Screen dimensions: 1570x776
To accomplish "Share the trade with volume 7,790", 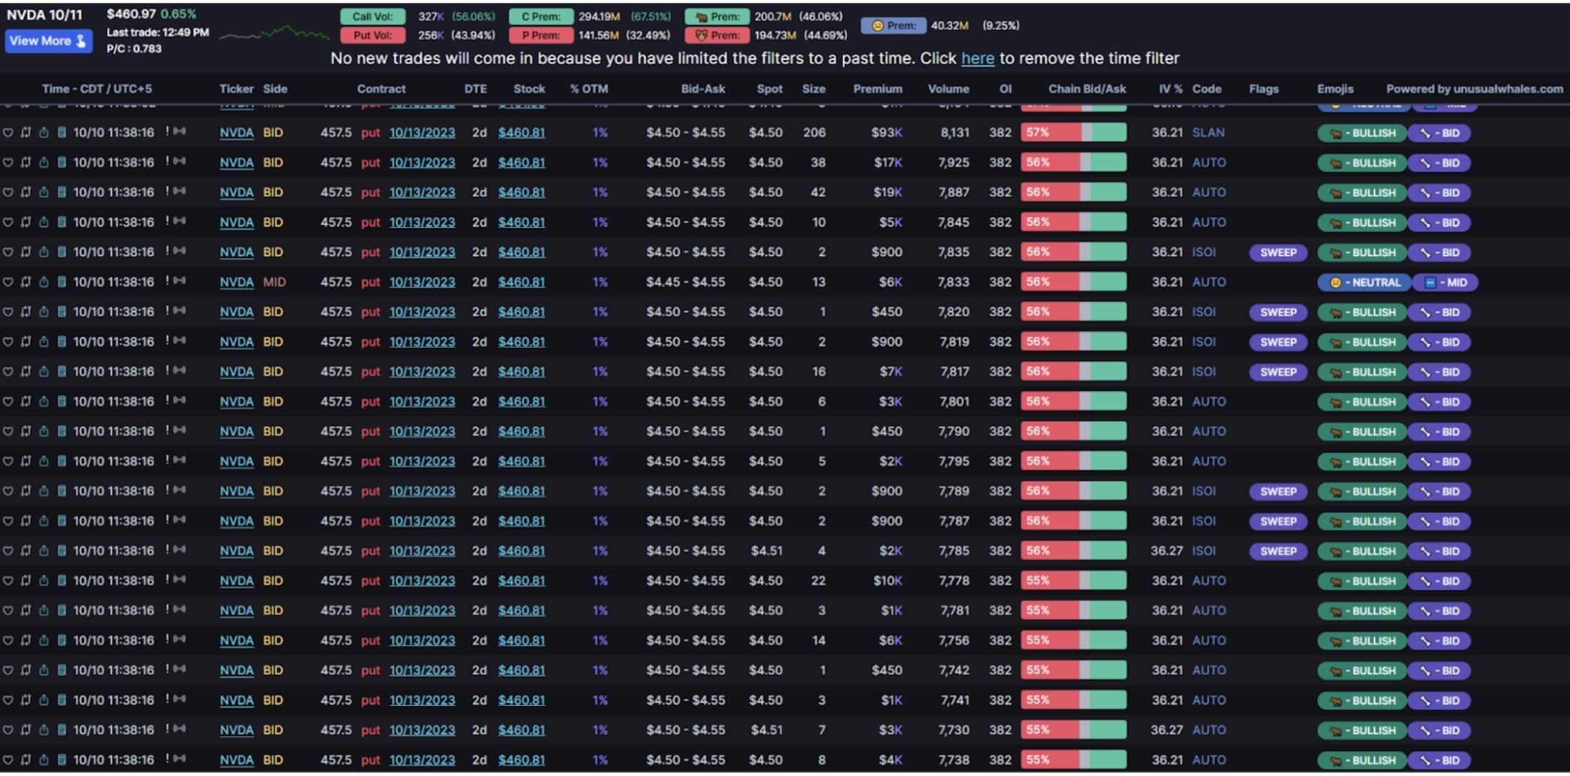I will point(44,432).
